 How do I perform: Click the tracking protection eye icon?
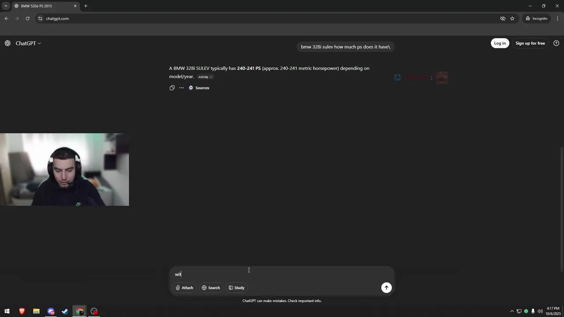tap(502, 18)
